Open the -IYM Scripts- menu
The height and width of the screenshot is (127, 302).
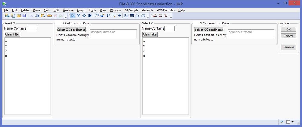(166, 10)
